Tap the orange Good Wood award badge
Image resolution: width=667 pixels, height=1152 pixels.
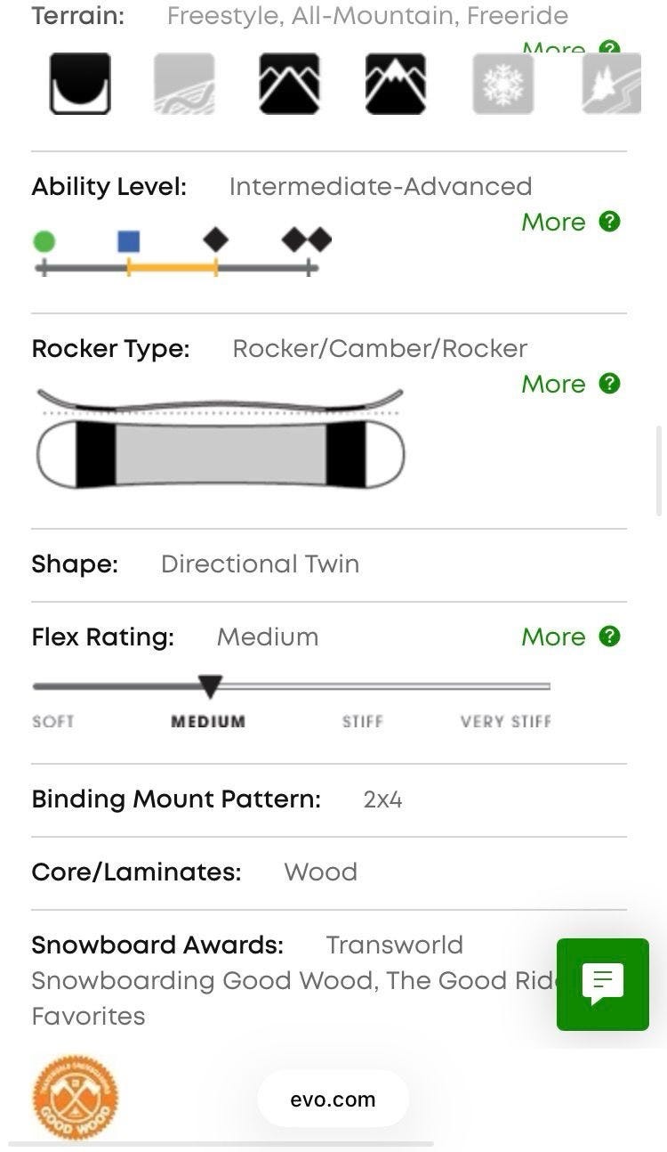(76, 1097)
